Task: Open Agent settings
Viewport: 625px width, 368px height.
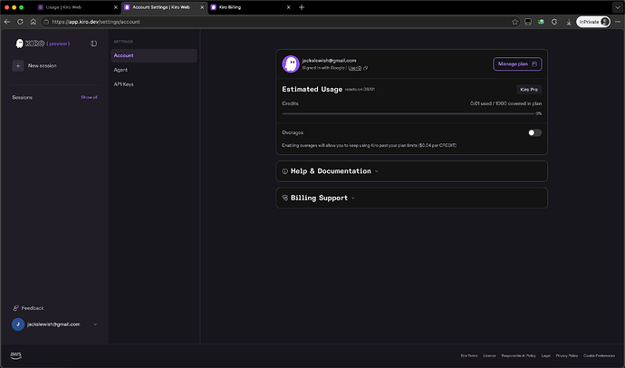Action: (x=120, y=70)
